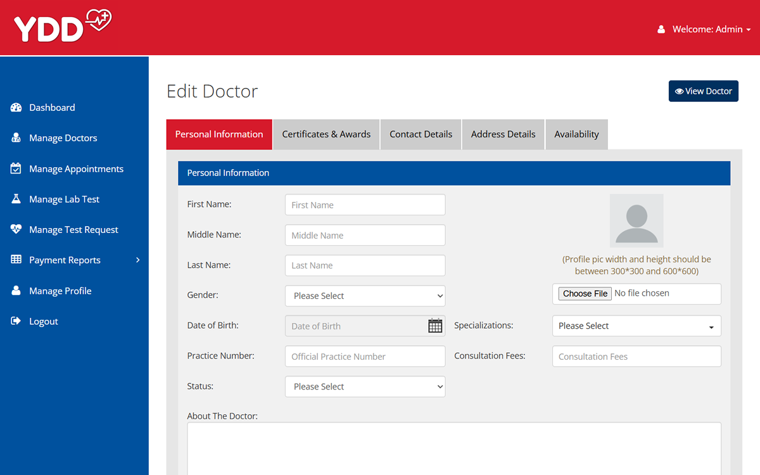Screen dimensions: 760x475
Task: Focus the Consultation Fees input field
Action: point(636,356)
